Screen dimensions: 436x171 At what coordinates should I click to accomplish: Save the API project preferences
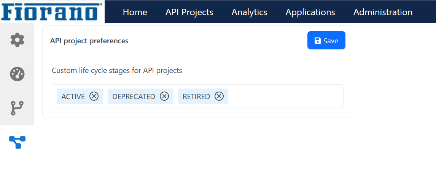pos(326,40)
